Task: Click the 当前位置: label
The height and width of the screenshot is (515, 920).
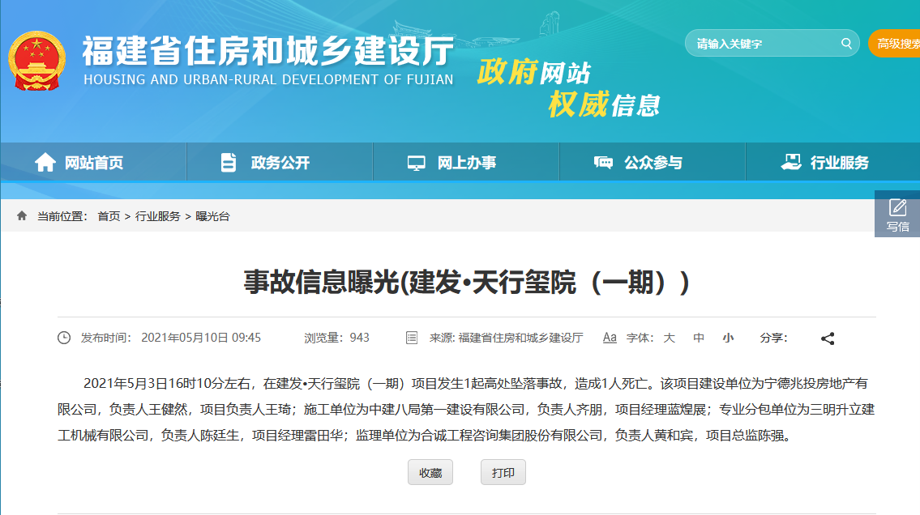Action: pyautogui.click(x=62, y=216)
